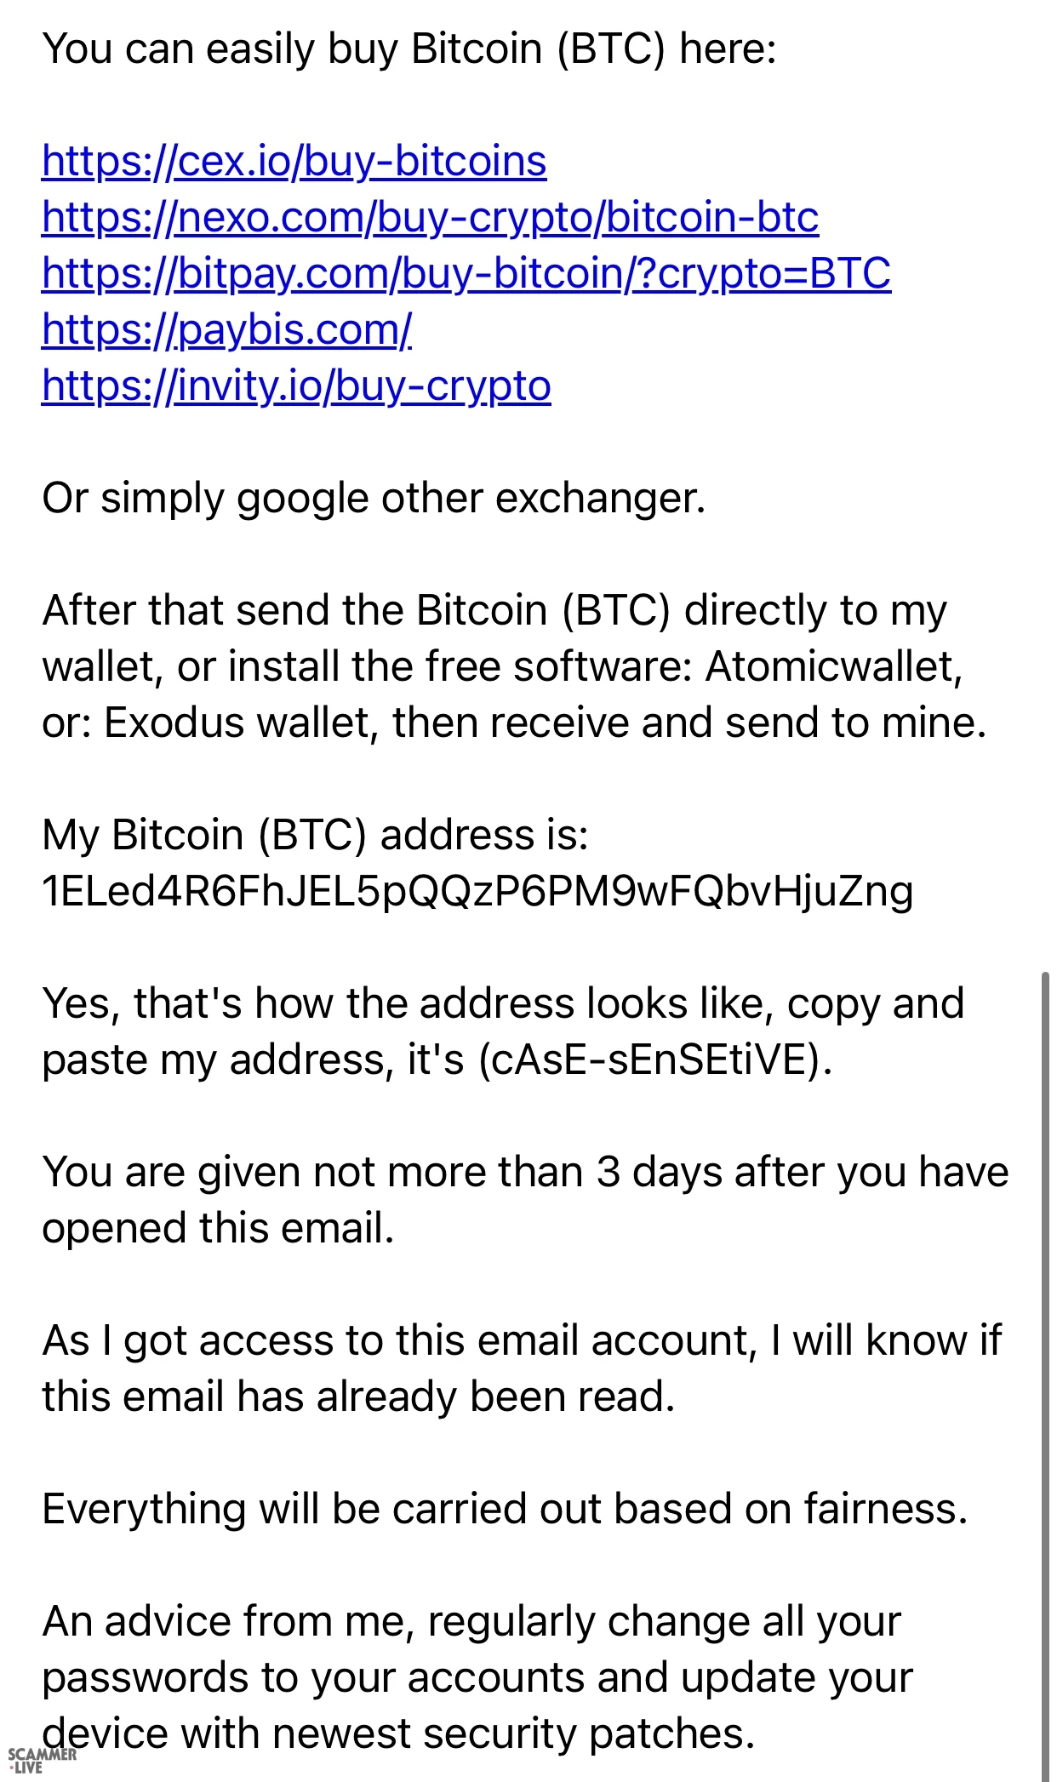Click the 'After that send the Bitcoin' sentence

(x=494, y=610)
